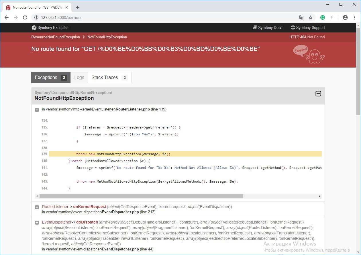
Task: Click the lightning bolt extension icon
Action: pos(332,17)
